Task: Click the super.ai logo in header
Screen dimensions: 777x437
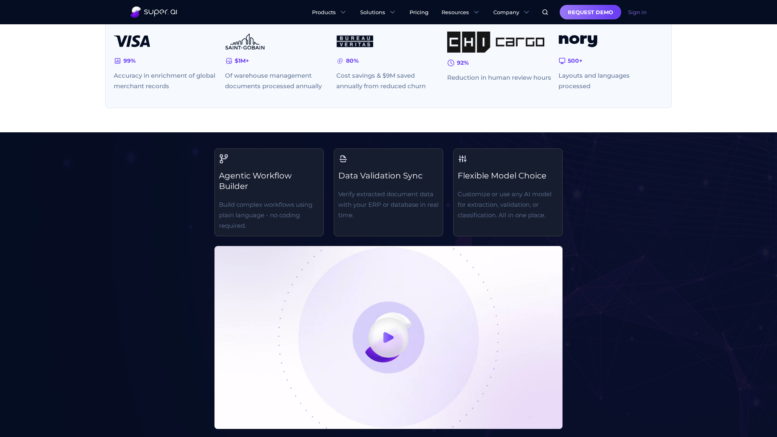Action: (154, 12)
